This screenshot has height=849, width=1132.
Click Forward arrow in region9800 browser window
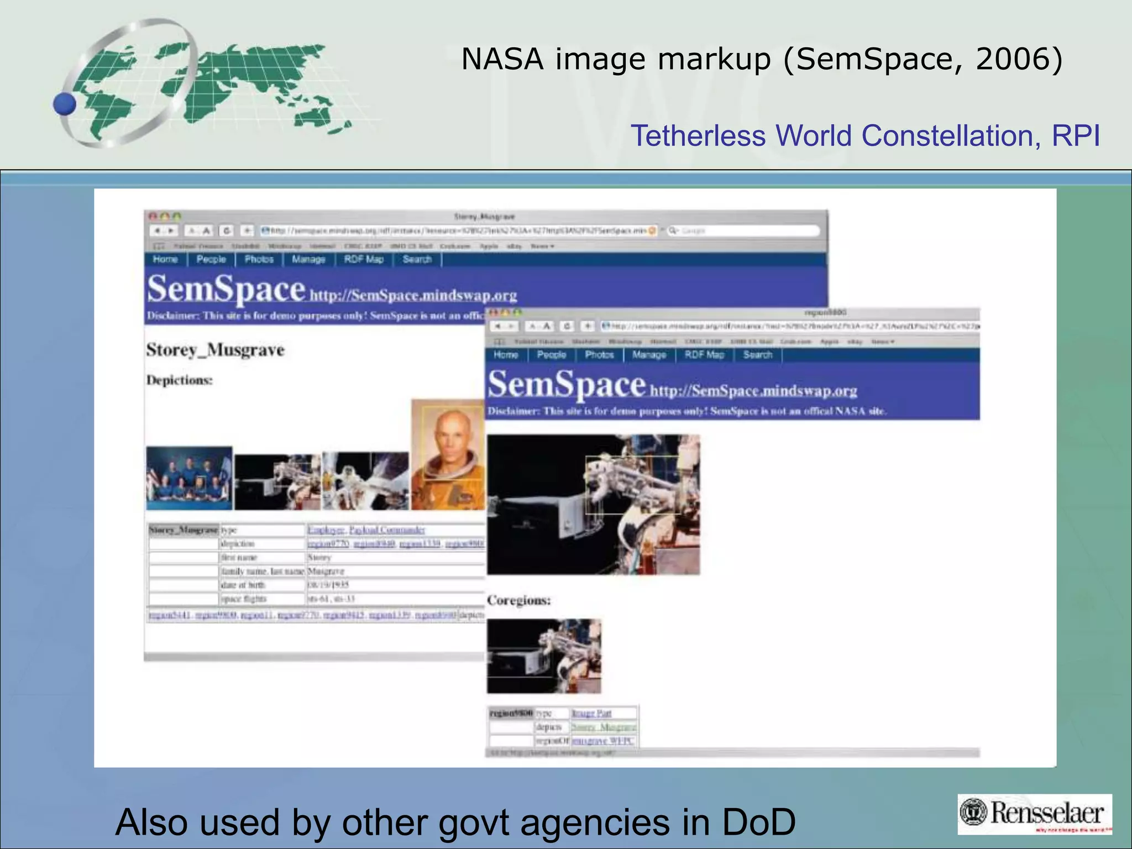coord(512,326)
